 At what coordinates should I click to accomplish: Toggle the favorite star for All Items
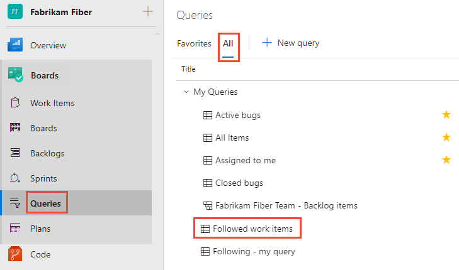(x=446, y=137)
